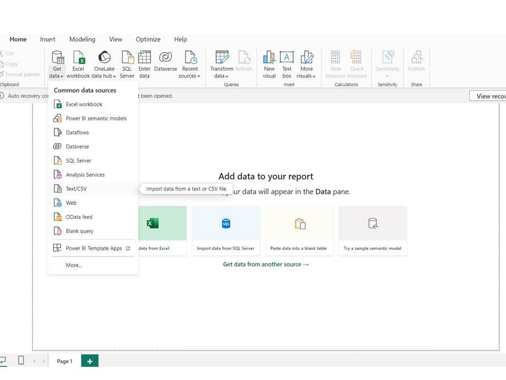The width and height of the screenshot is (506, 380).
Task: Switch to the Home ribbon tab
Action: pos(18,39)
